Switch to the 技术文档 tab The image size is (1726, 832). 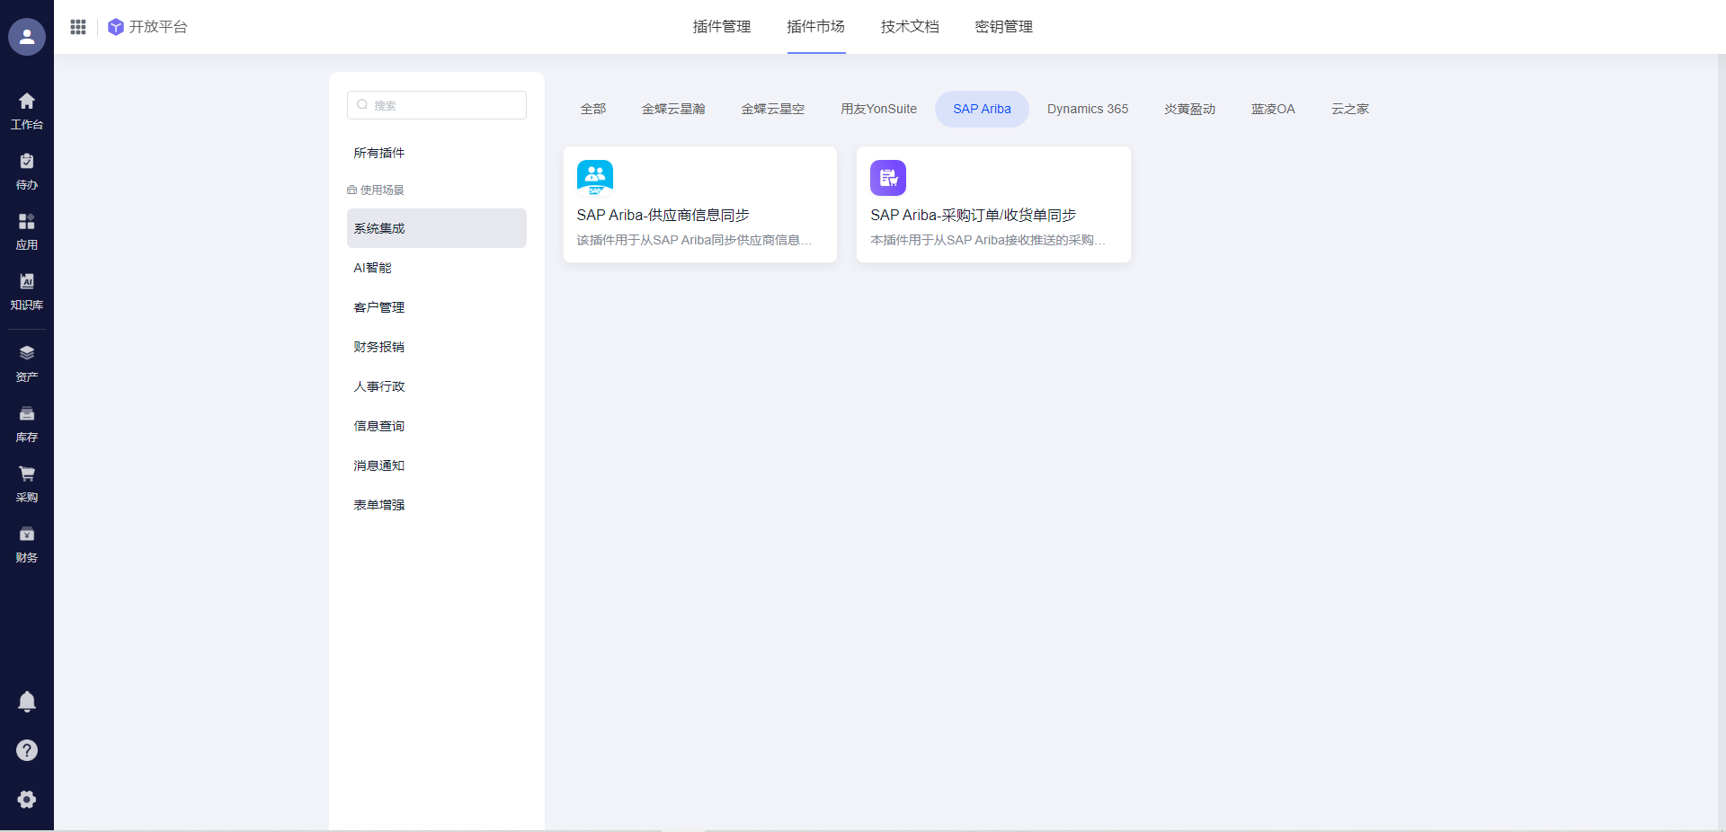coord(909,27)
